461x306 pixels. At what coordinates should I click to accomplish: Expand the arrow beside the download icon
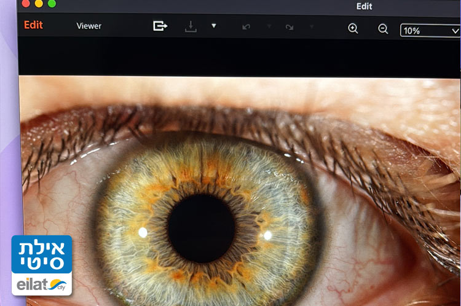(x=214, y=26)
